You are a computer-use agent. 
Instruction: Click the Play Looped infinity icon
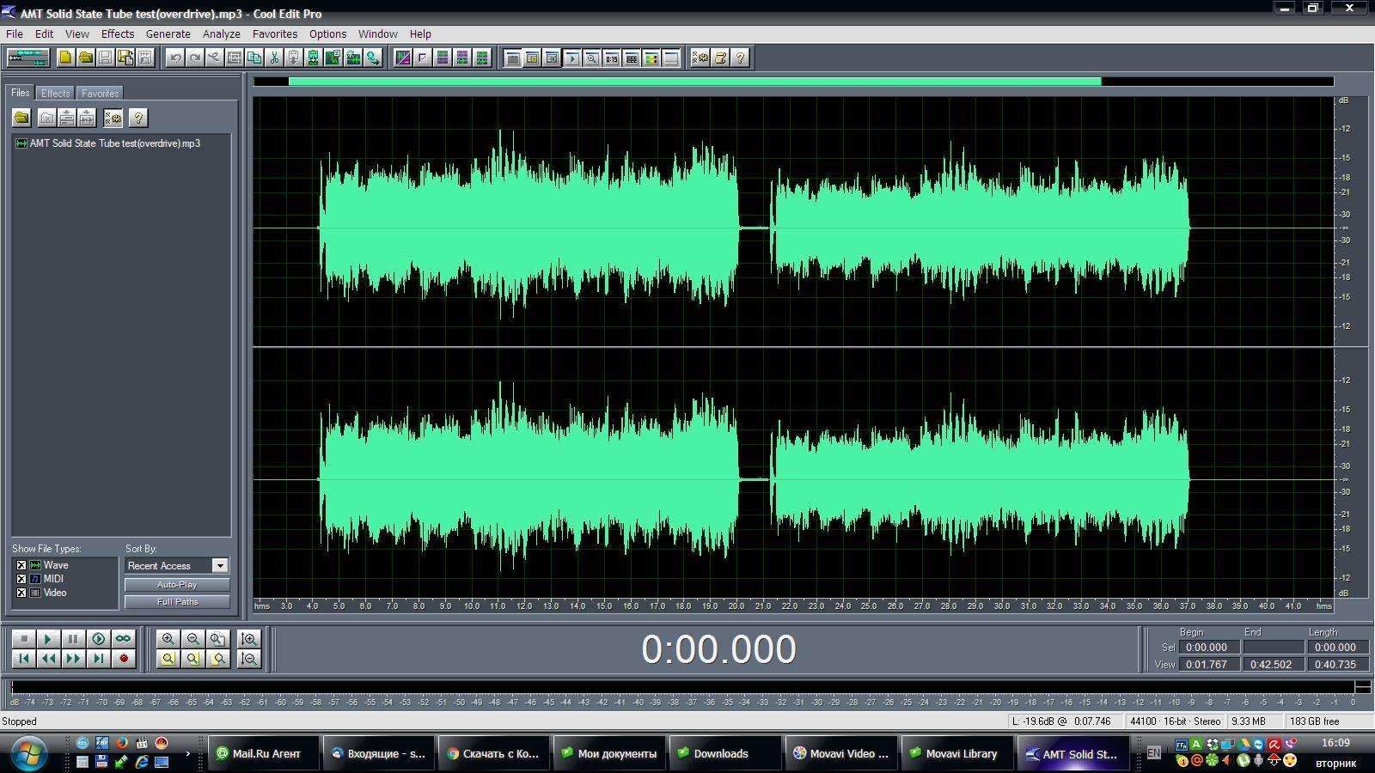tap(124, 639)
